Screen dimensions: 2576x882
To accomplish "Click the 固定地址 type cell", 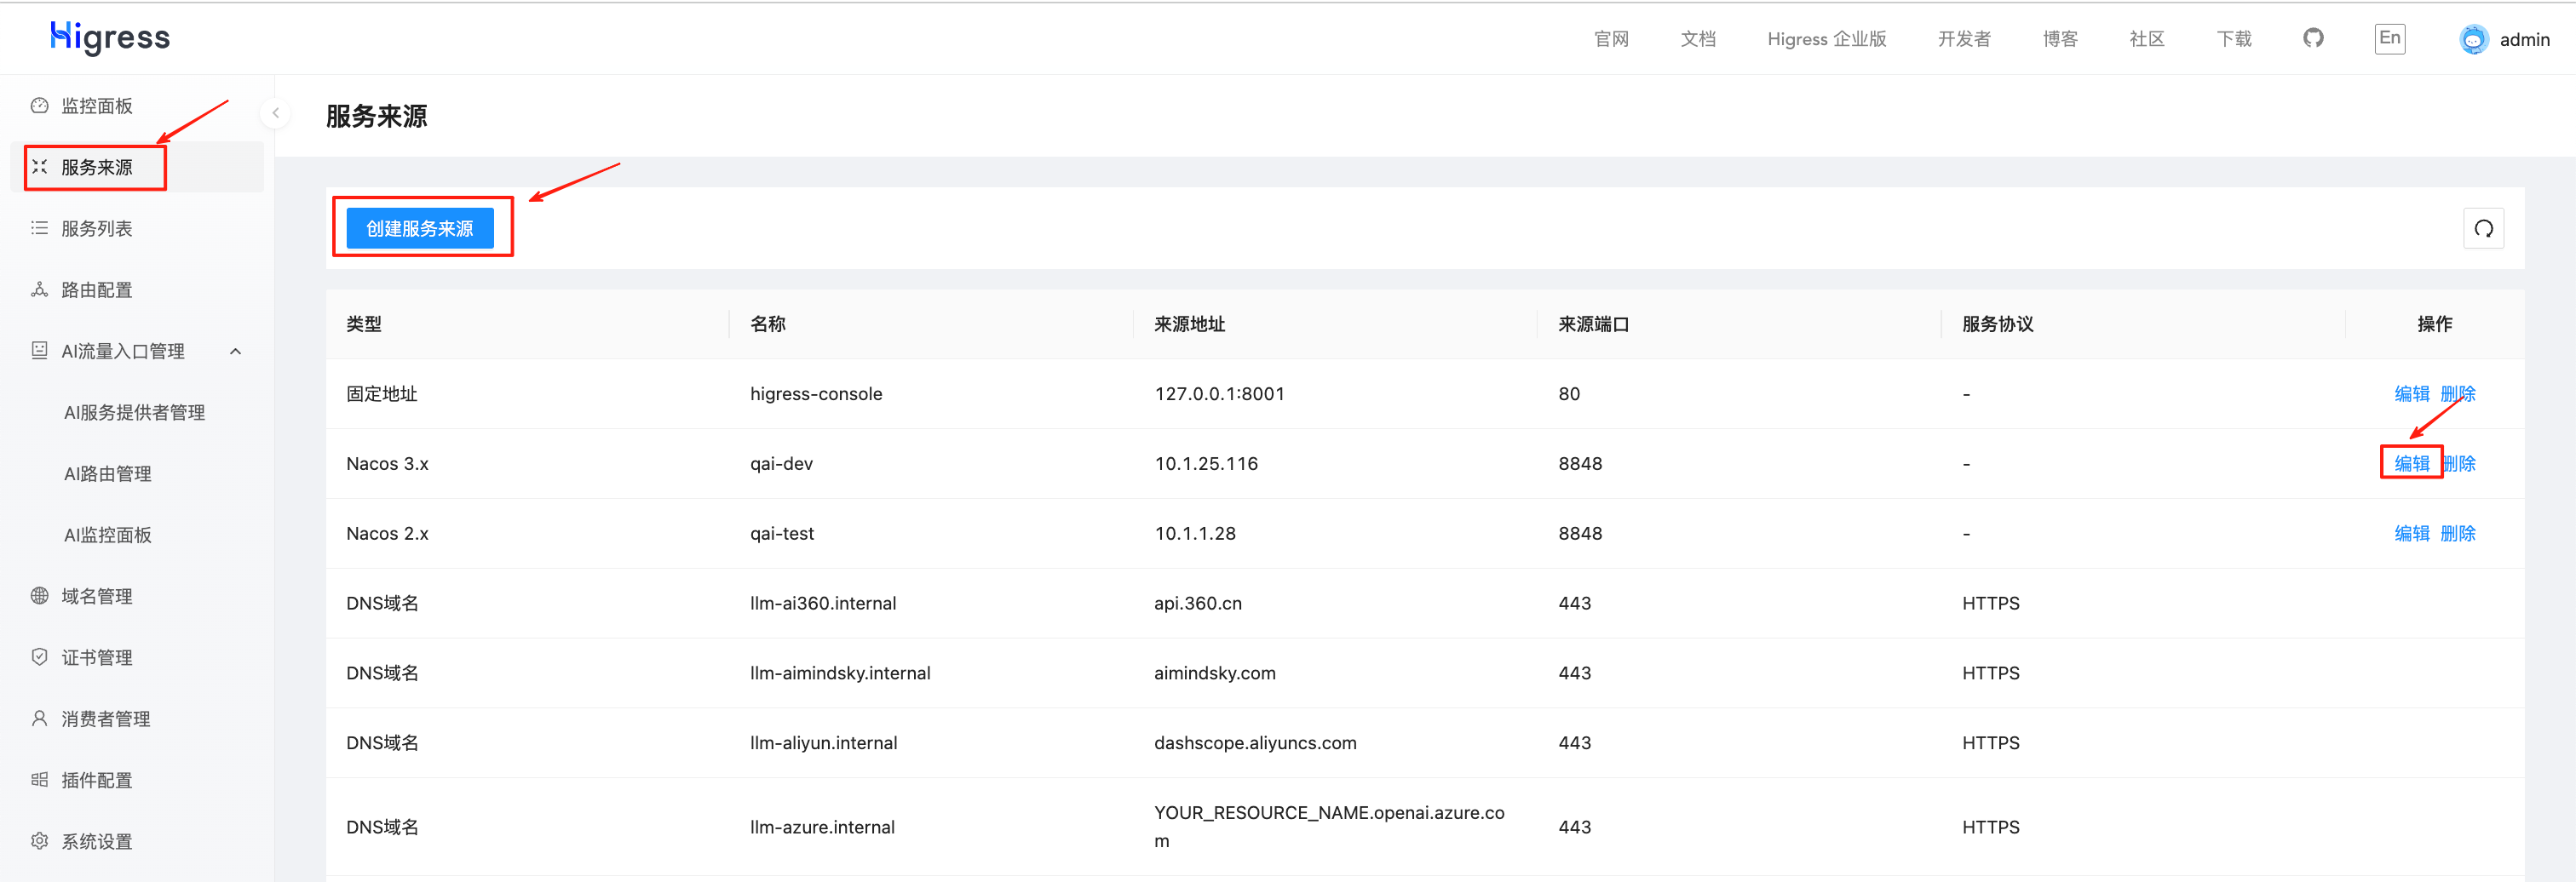I will pos(382,393).
